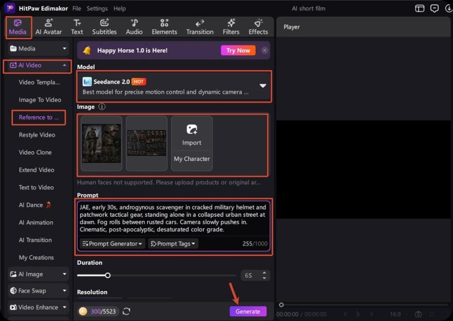Expand the Face Swap sidebar section
This screenshot has height=321, width=453.
38,290
